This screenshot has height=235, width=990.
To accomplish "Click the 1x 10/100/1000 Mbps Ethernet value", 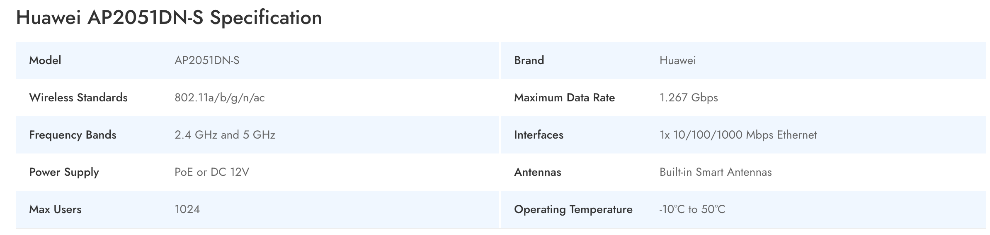I will 738,135.
